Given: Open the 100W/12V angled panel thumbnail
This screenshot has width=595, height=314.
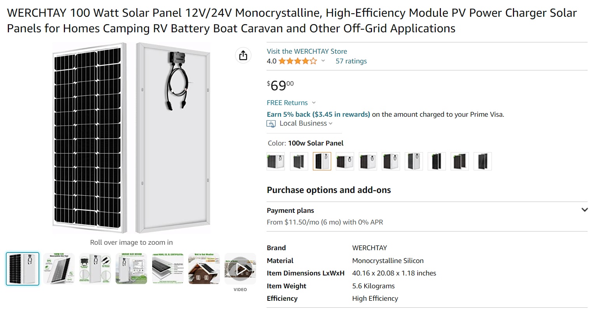Looking at the screenshot, I should click(x=59, y=269).
